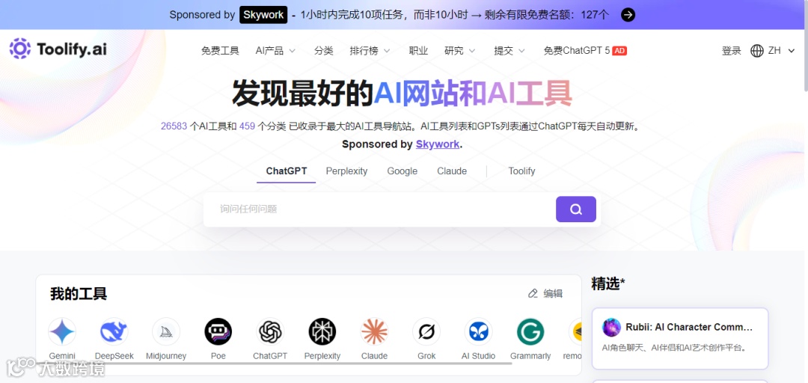808x383 pixels.
Task: Click the My Tools horizontal scrollbar
Action: point(274,364)
